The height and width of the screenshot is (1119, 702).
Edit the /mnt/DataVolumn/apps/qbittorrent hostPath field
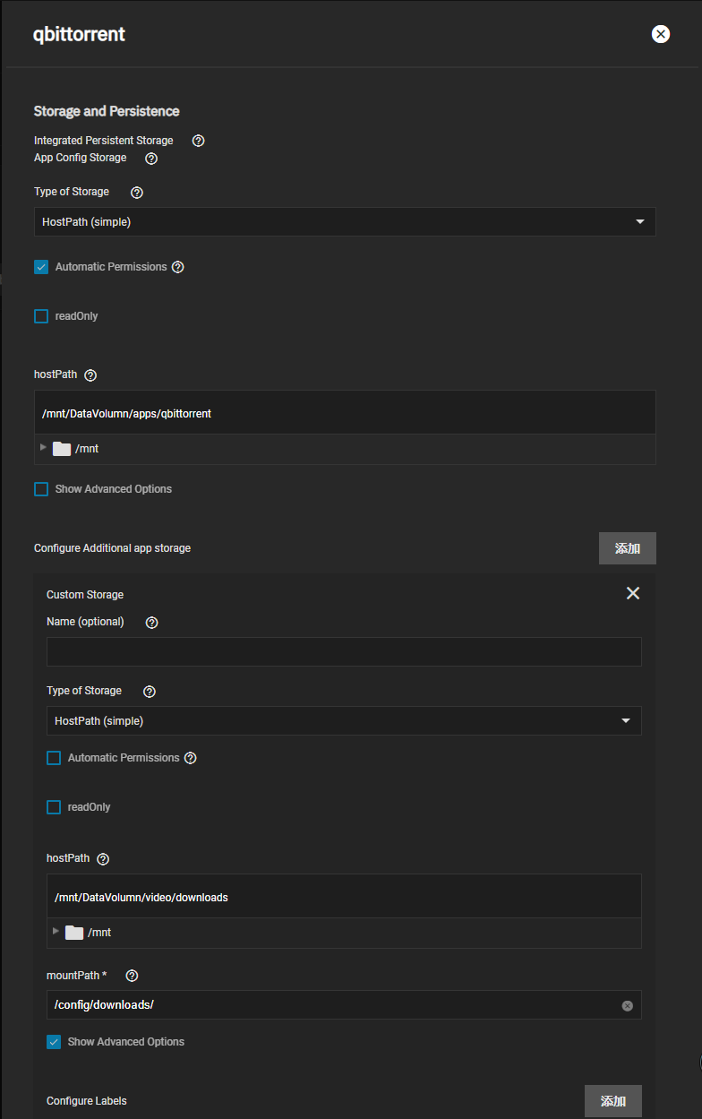(345, 413)
